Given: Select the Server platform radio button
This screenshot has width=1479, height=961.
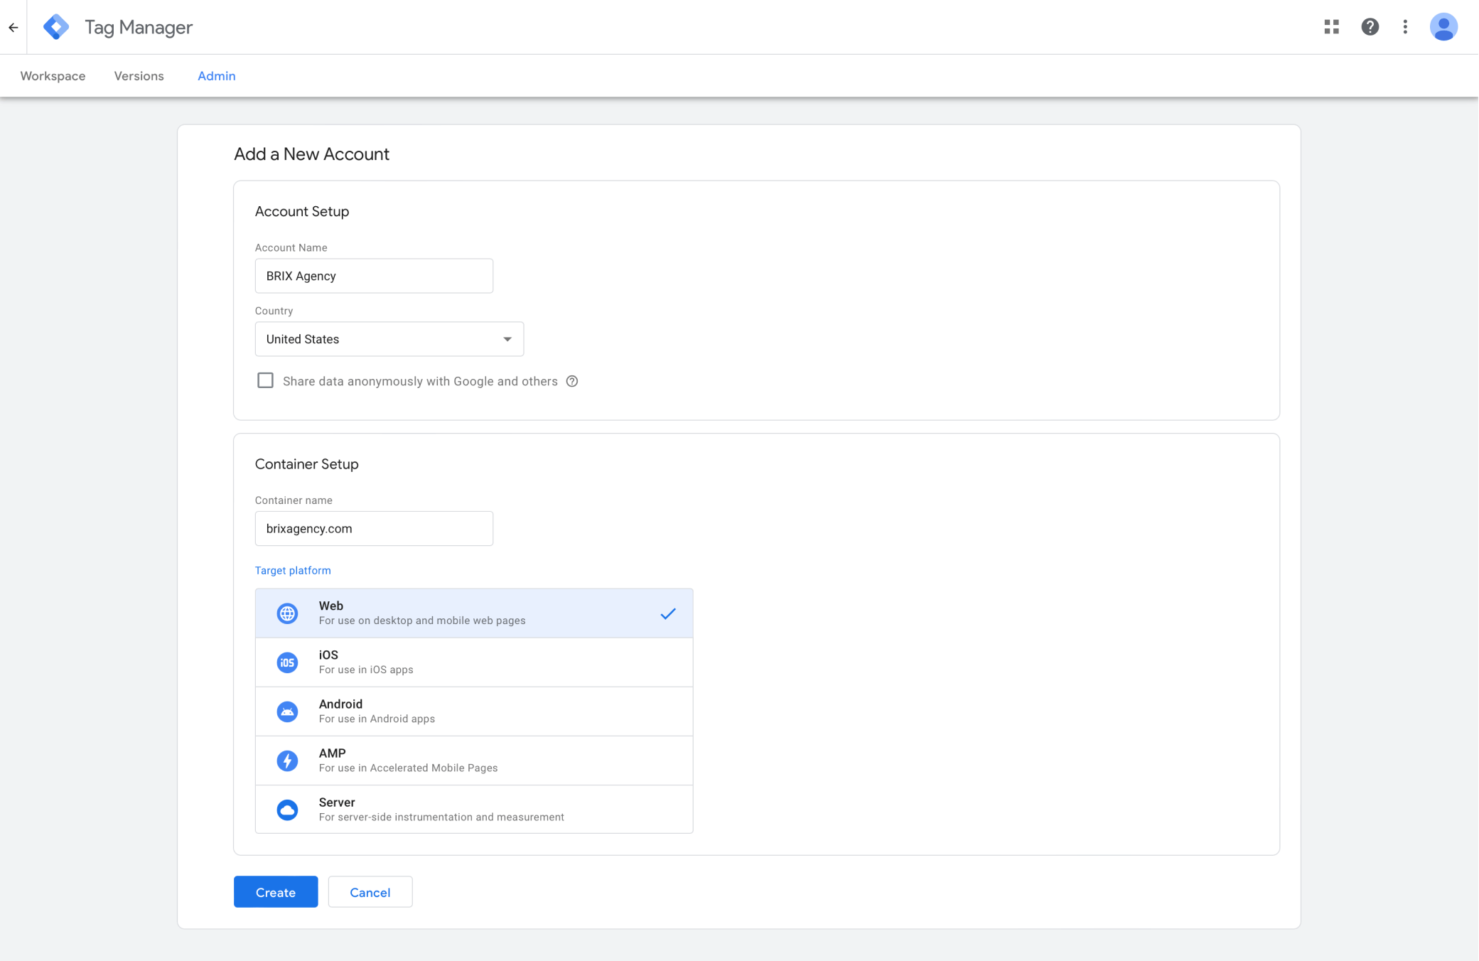Looking at the screenshot, I should [x=474, y=809].
